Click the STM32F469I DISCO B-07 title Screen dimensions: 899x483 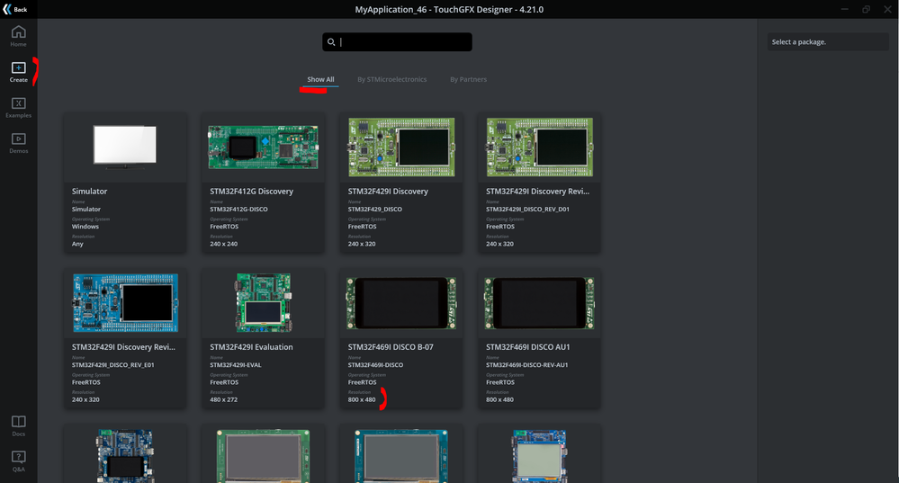tap(391, 347)
